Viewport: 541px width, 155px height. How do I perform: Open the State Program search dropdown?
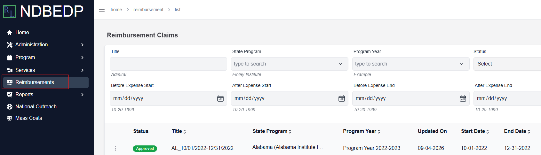[x=290, y=64]
